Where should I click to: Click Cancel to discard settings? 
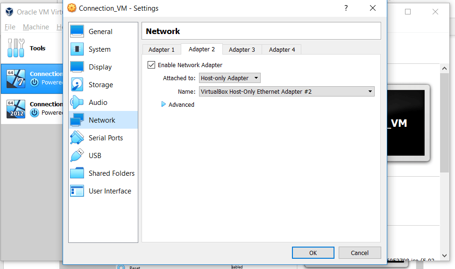(360, 253)
